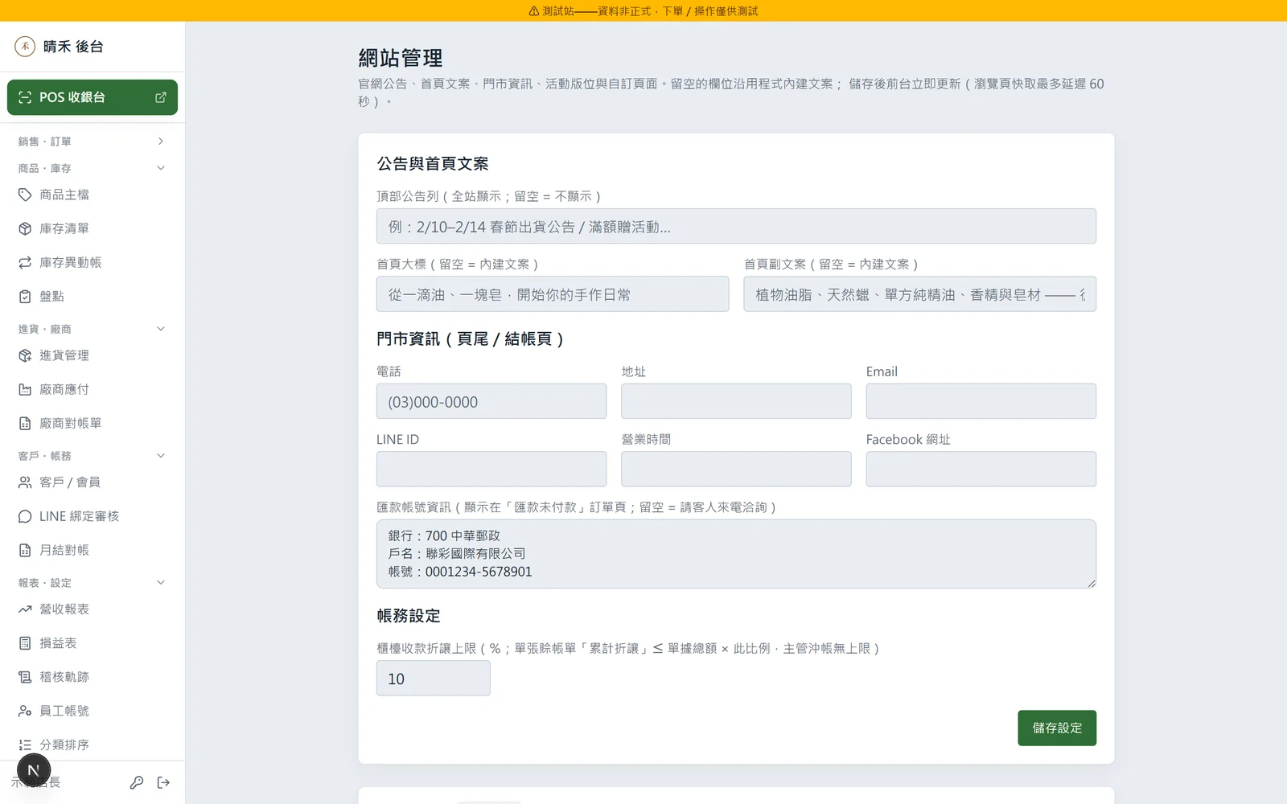Click the 損益表 calculator icon
The image size is (1287, 804).
click(x=25, y=643)
